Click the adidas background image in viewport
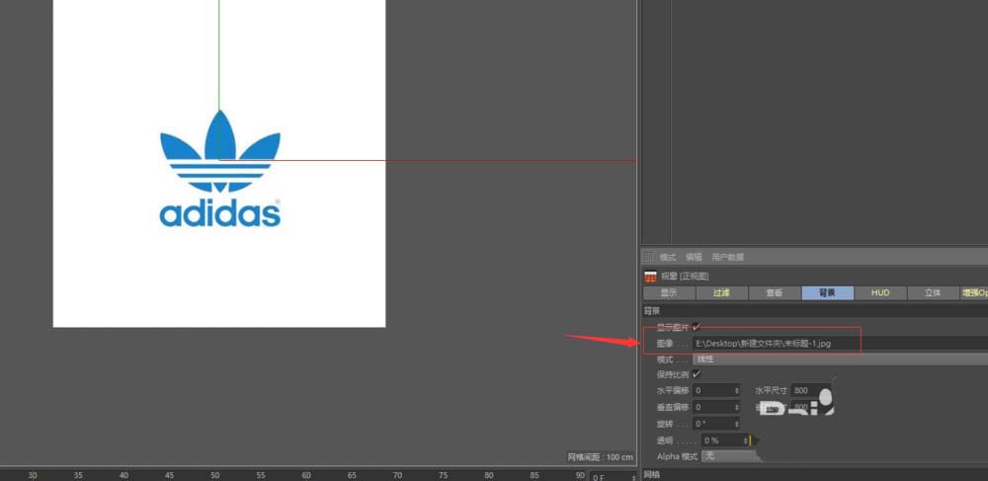This screenshot has width=988, height=481. click(219, 163)
